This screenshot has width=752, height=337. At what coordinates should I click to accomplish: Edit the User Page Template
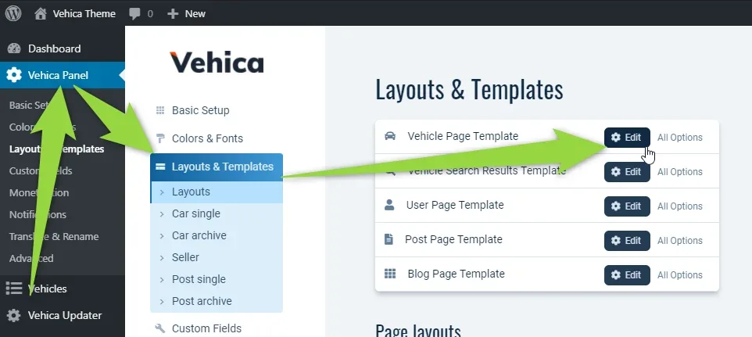pos(627,206)
